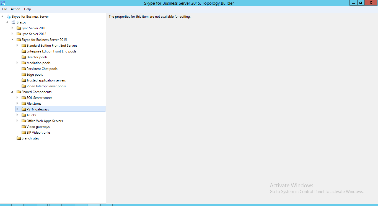Select the SIP Video trunks label
Viewport: 378px width, 206px height.
[38, 133]
